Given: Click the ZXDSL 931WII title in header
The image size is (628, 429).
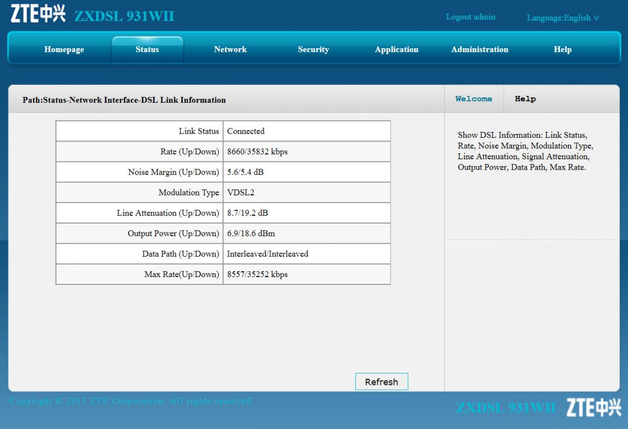Looking at the screenshot, I should (124, 16).
